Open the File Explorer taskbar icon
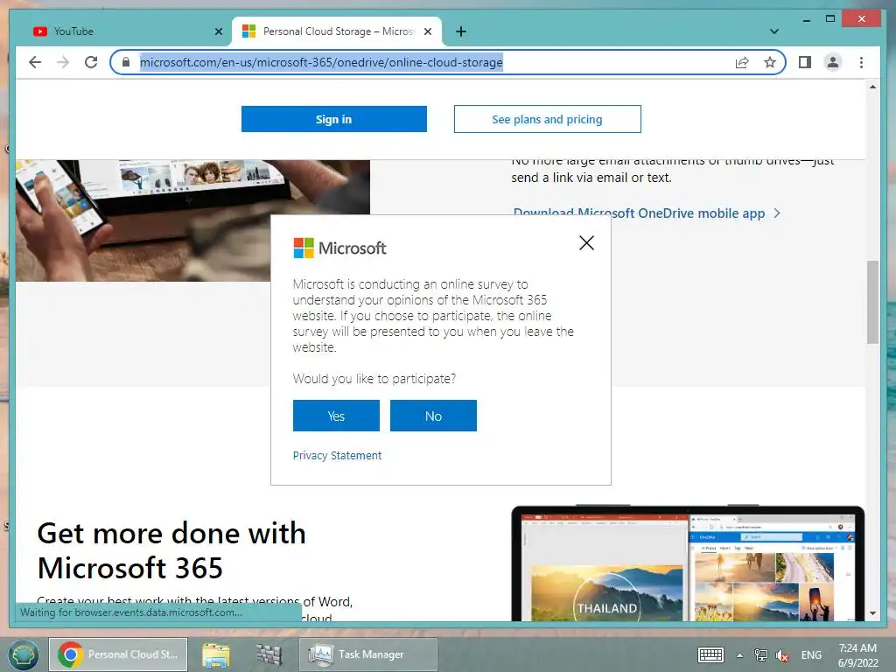Viewport: 896px width, 672px height. 215,654
